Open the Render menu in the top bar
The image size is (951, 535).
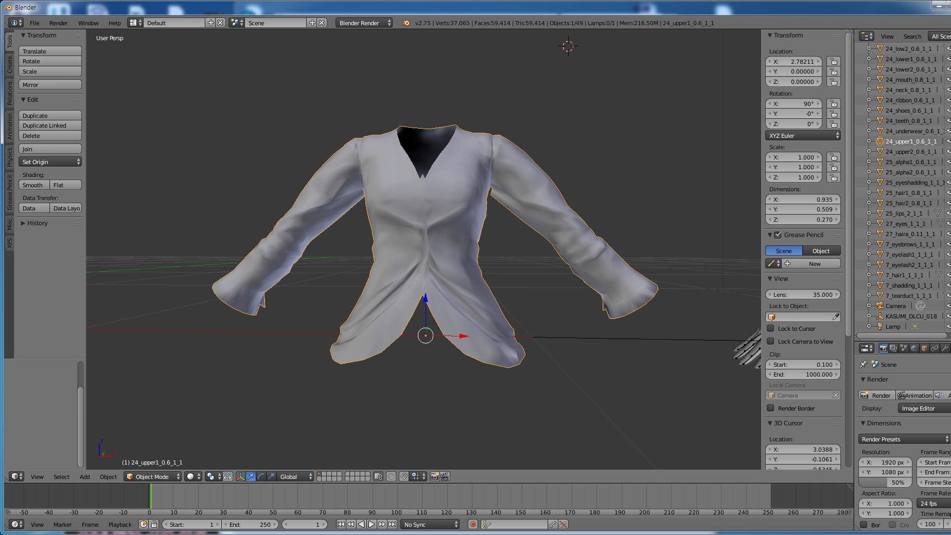[x=58, y=23]
